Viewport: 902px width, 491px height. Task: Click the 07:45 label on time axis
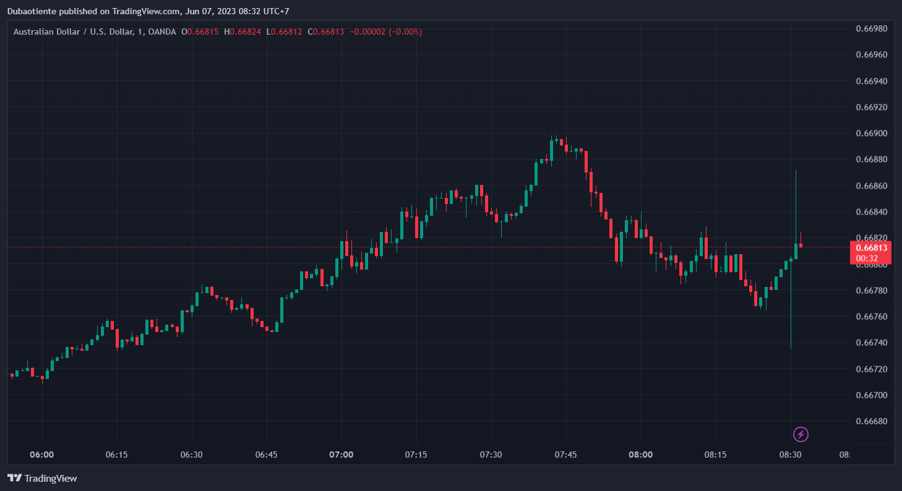click(x=565, y=455)
